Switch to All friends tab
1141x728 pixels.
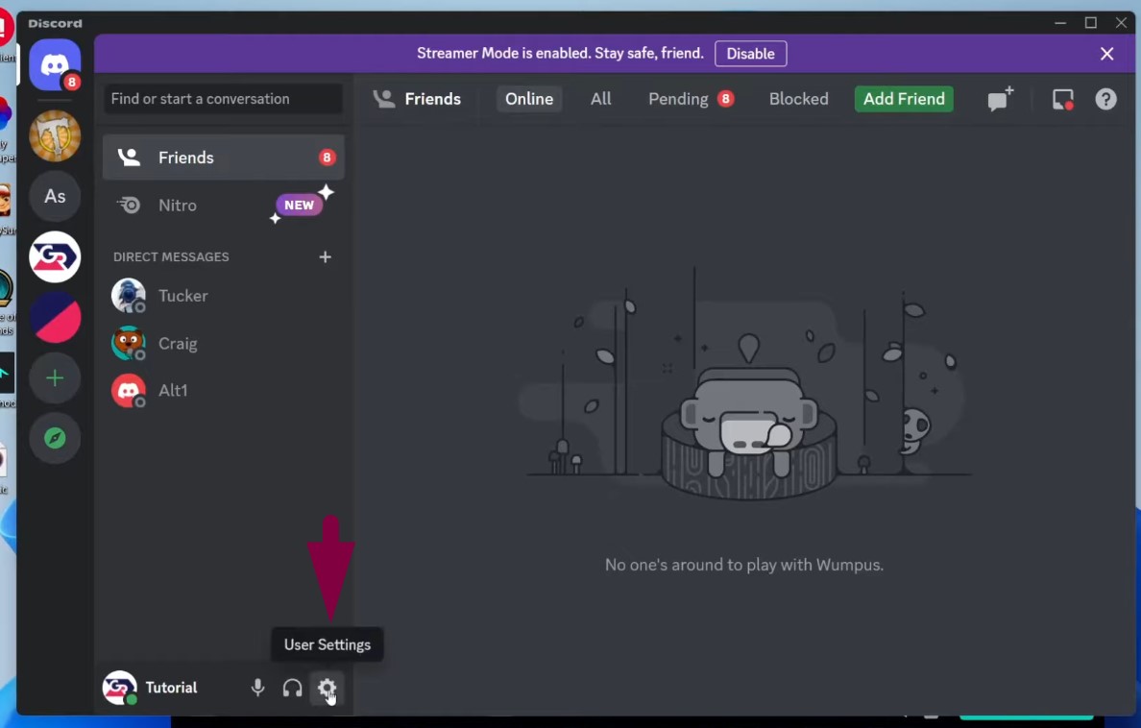pyautogui.click(x=600, y=99)
